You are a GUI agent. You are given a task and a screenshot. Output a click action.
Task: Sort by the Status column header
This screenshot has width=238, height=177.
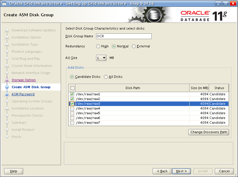click(219, 88)
